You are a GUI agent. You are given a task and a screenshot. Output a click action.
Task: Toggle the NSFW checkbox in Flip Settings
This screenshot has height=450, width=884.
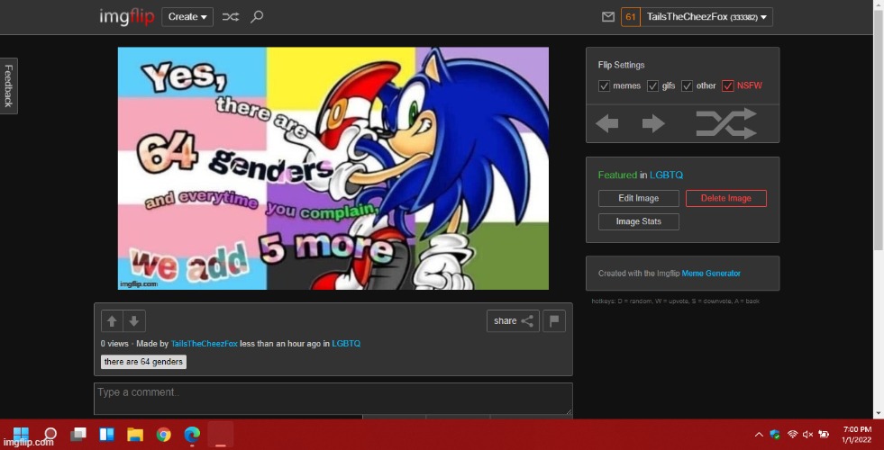point(728,85)
